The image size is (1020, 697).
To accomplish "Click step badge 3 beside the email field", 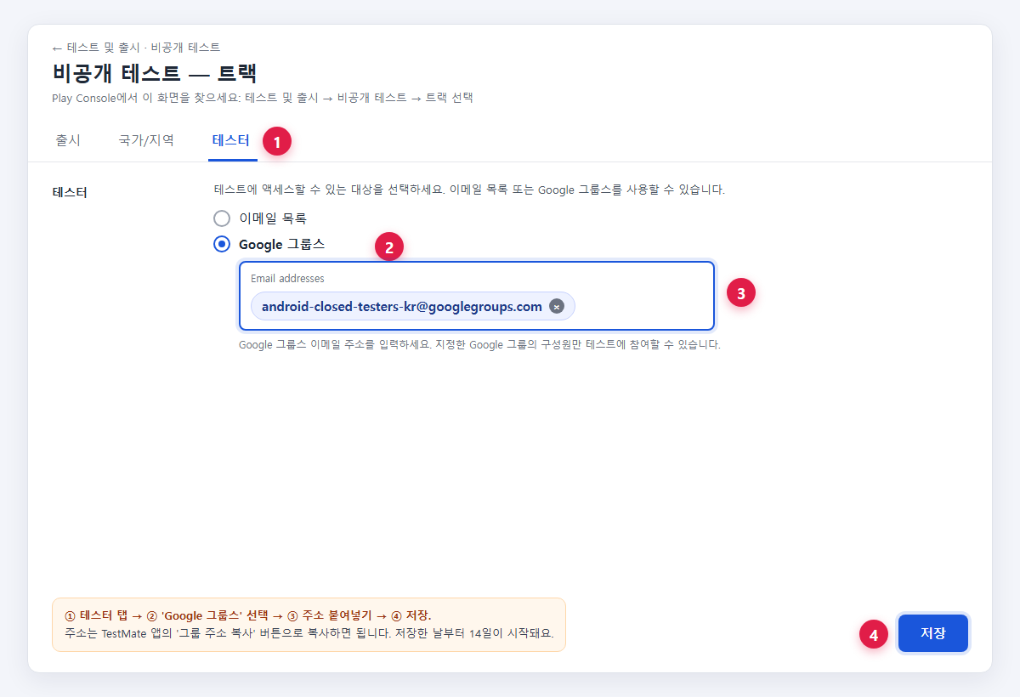I will tap(741, 294).
